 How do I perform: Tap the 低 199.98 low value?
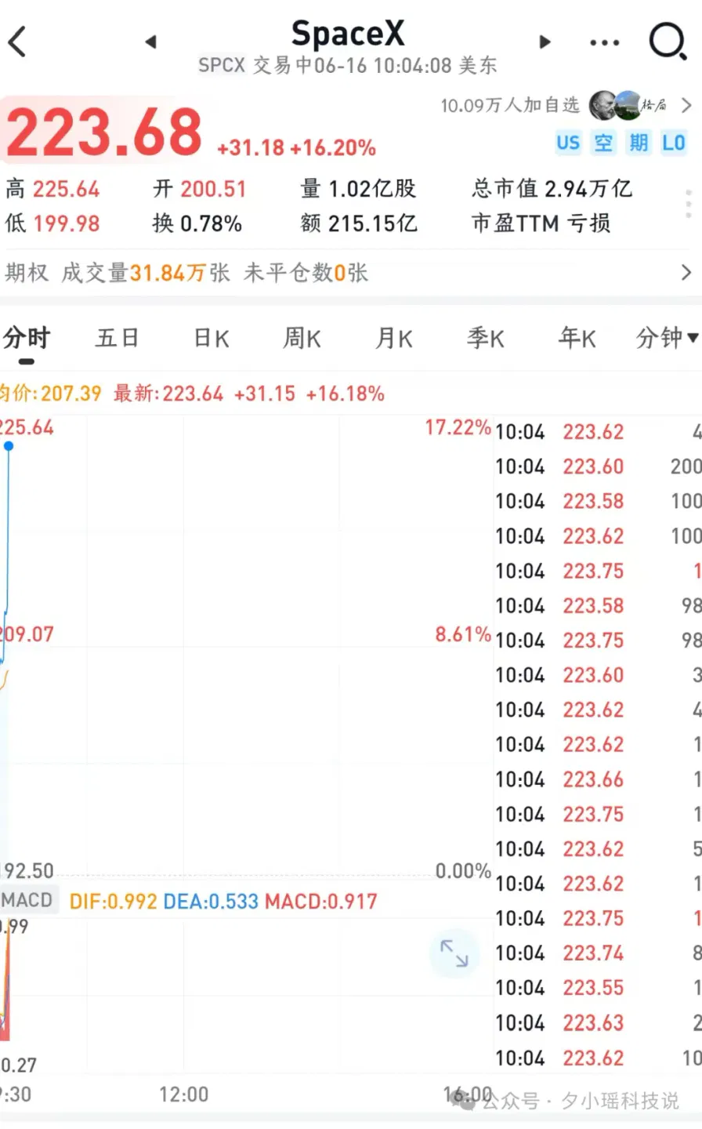coord(52,223)
